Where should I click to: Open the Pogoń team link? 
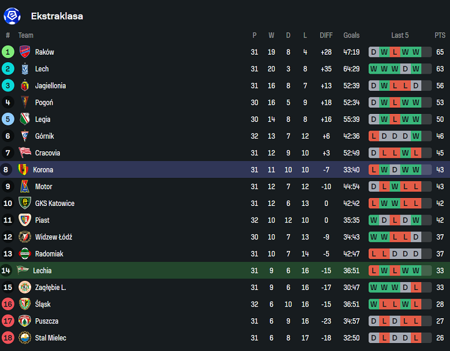click(44, 102)
